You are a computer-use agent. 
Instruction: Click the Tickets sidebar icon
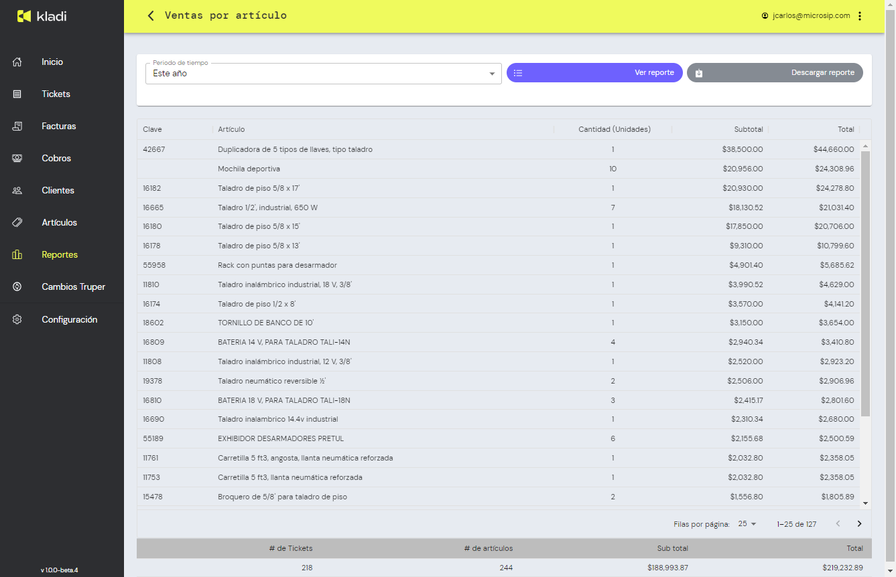pyautogui.click(x=17, y=94)
